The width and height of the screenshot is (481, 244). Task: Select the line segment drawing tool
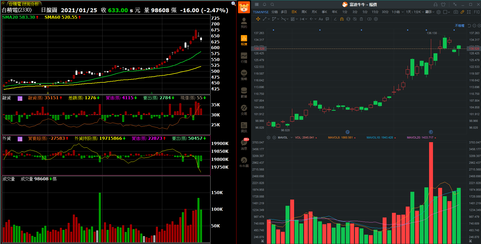pyautogui.click(x=265, y=19)
